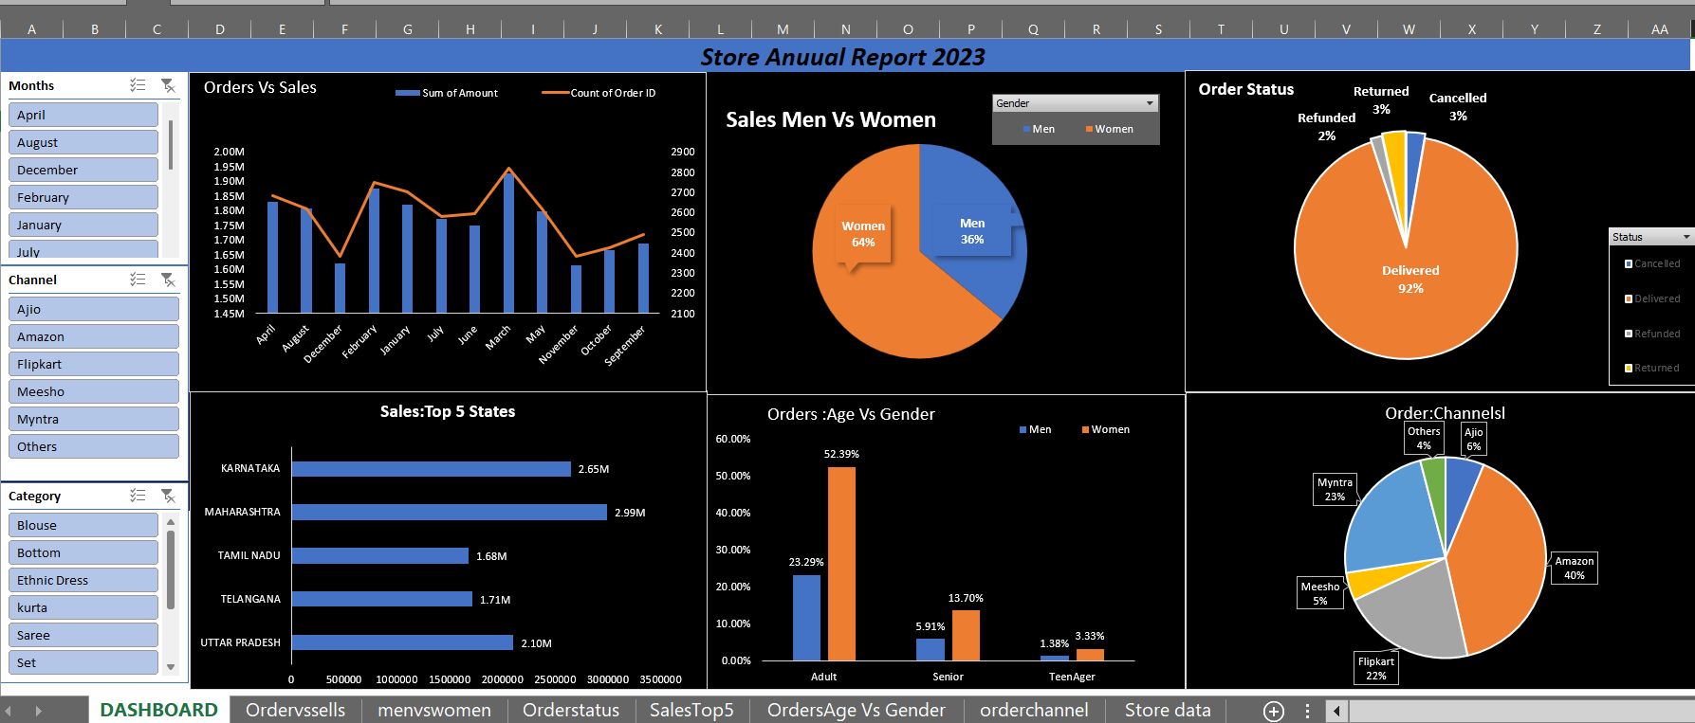
Task: Click the Delivered legend color swatch
Action: click(x=1629, y=298)
